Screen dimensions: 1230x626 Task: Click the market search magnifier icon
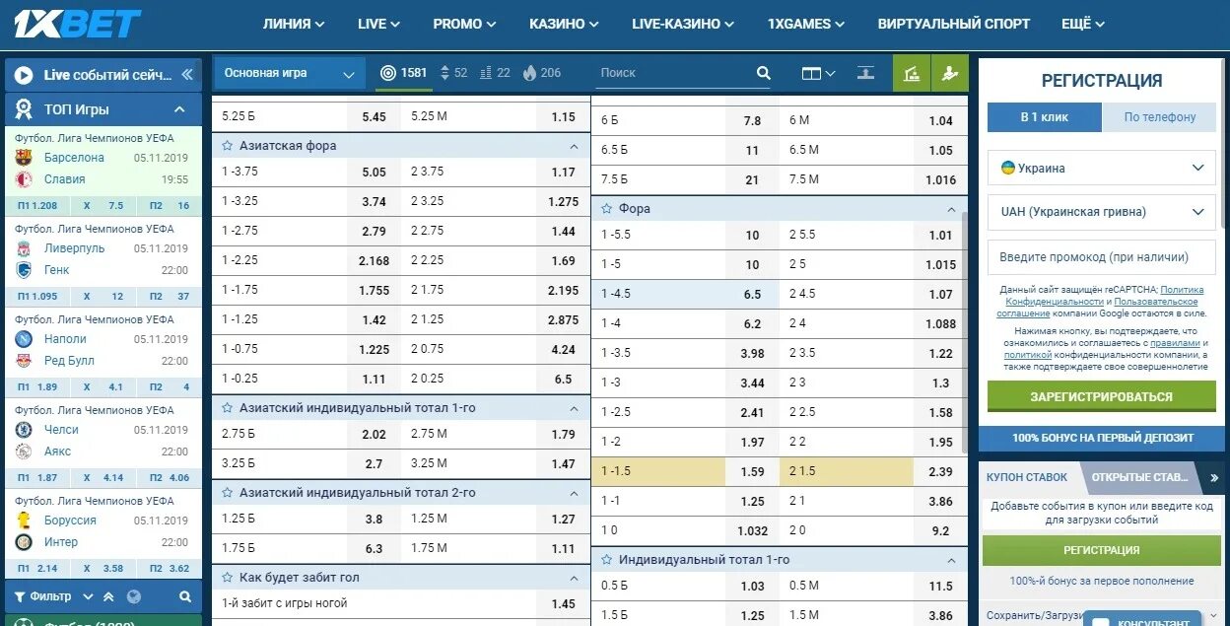coord(763,73)
